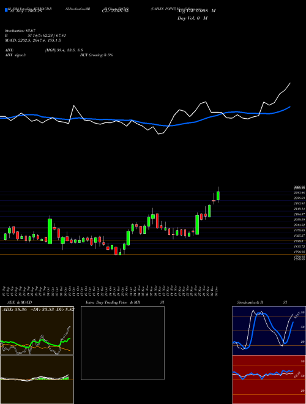Click the BUY Growing @ 5% signal text
This screenshot has width=306, height=404.
(96, 55)
